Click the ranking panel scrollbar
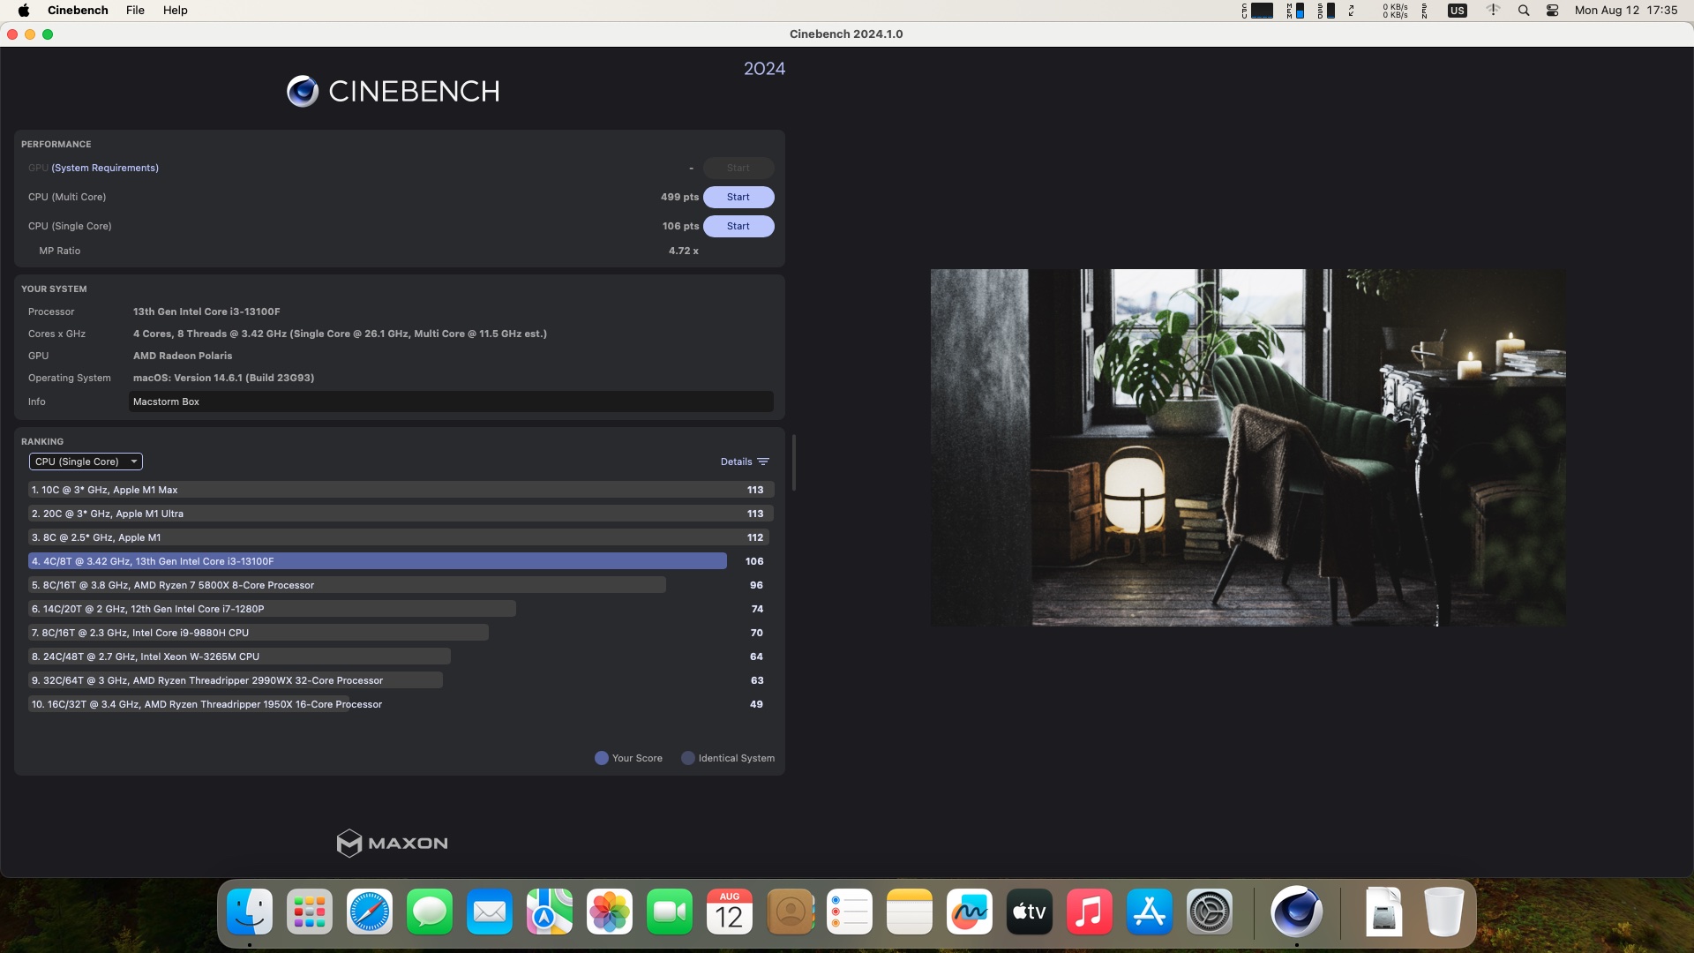The image size is (1694, 953). pos(793,462)
